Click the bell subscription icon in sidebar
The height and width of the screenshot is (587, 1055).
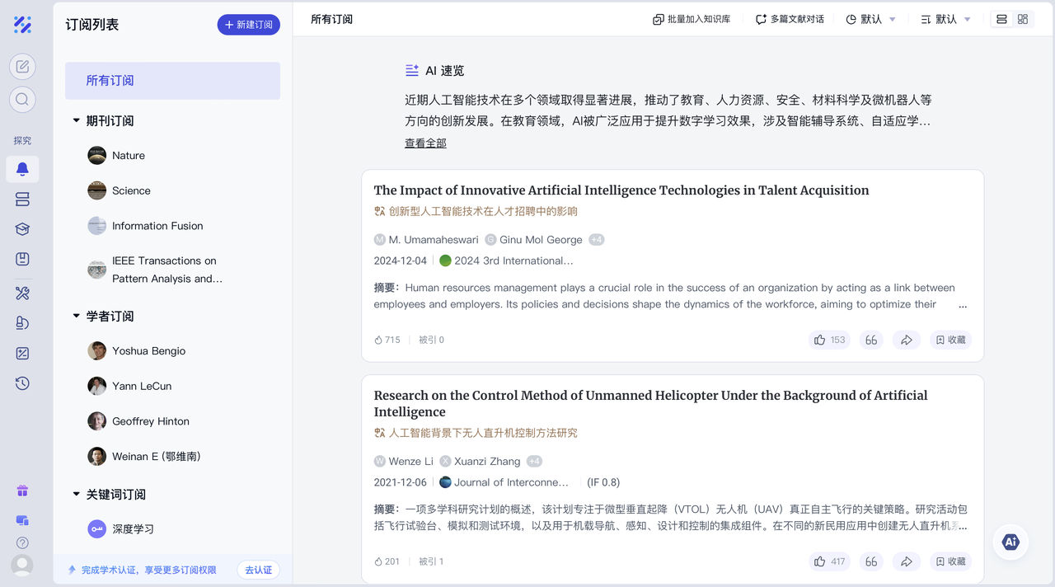coord(22,169)
